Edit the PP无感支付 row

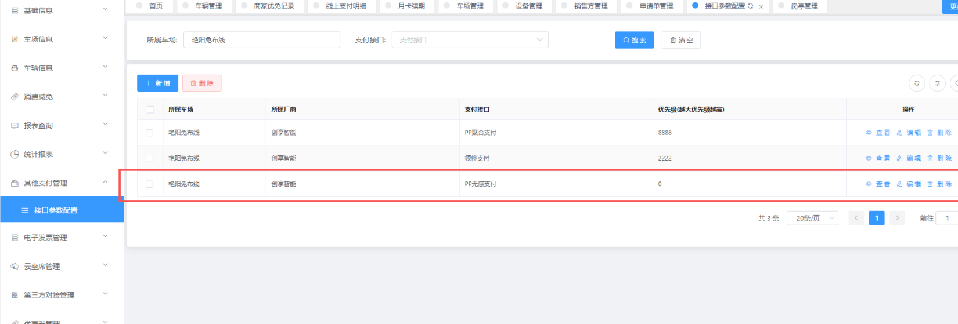pyautogui.click(x=909, y=184)
